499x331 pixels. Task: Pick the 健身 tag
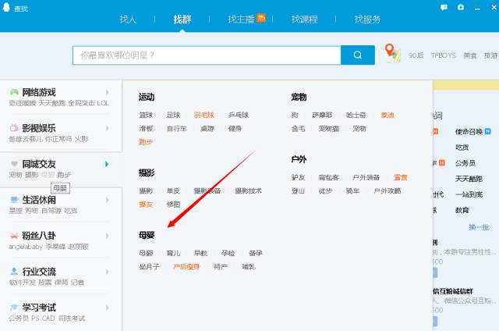(235, 128)
